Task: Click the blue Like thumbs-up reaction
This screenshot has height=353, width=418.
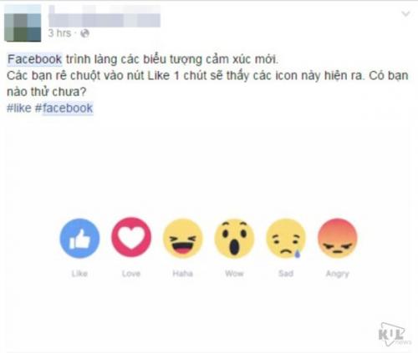Action: point(79,238)
